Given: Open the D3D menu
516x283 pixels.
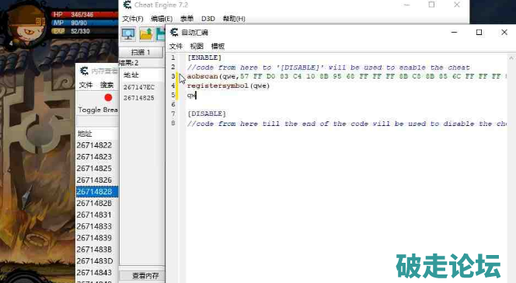Looking at the screenshot, I should point(208,19).
